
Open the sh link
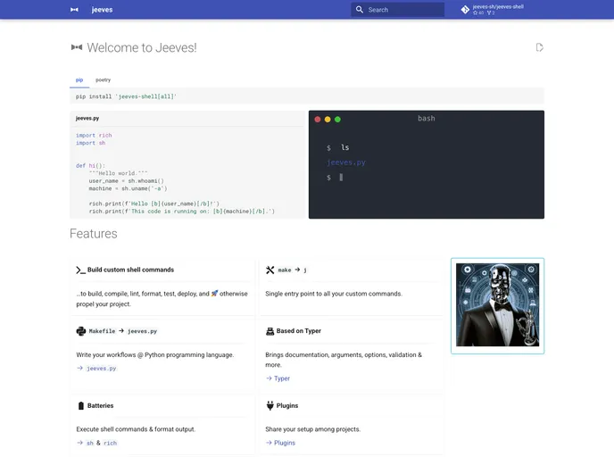89,443
